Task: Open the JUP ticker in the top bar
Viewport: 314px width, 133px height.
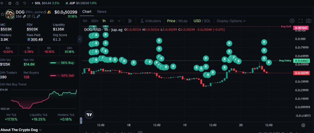Action: pos(81,3)
